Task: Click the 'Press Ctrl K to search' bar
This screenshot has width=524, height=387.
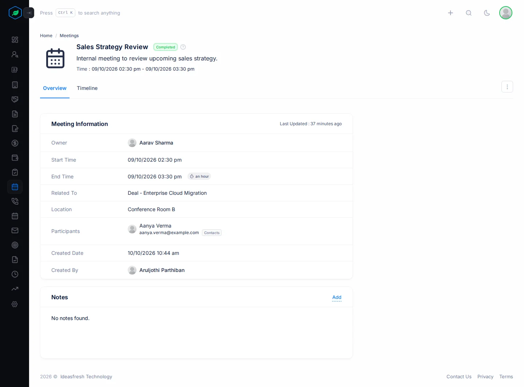Action: (x=80, y=13)
